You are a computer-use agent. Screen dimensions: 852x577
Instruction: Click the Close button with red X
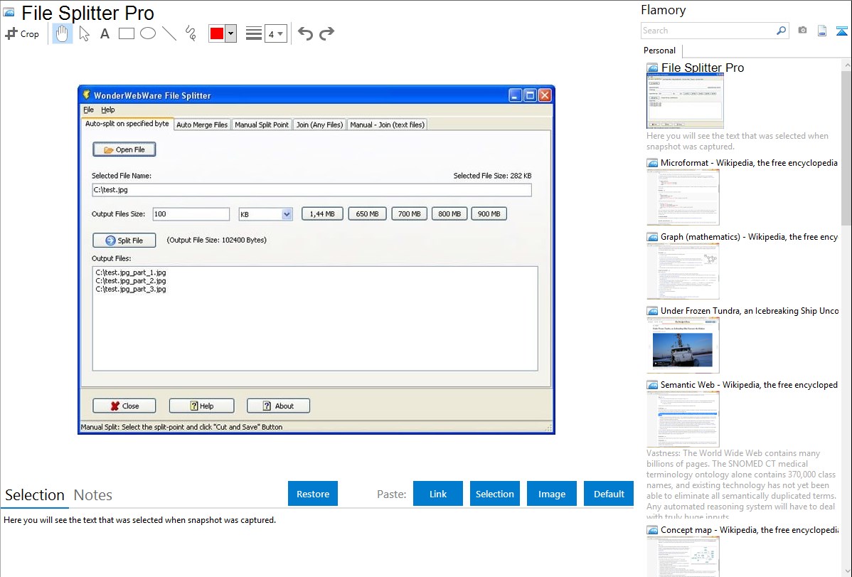coord(124,406)
